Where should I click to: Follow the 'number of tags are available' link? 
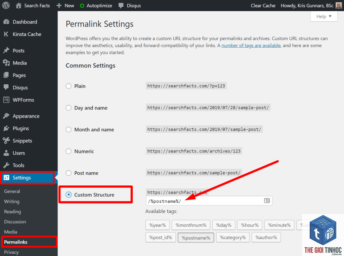251,45
